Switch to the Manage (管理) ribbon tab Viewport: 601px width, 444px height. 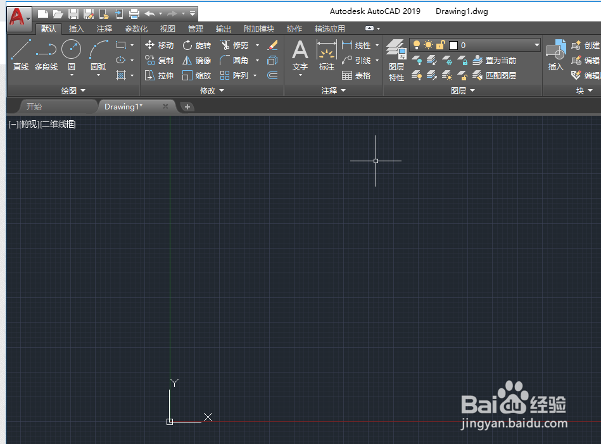point(196,28)
